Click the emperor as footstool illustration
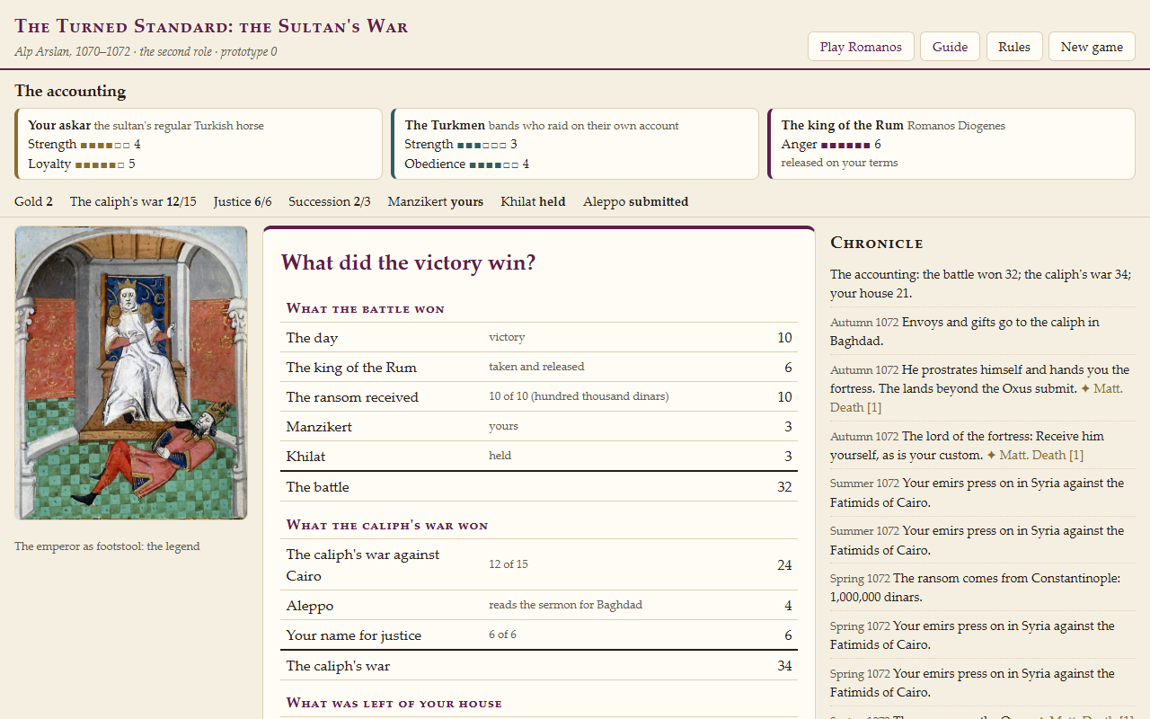This screenshot has height=719, width=1150. point(131,373)
